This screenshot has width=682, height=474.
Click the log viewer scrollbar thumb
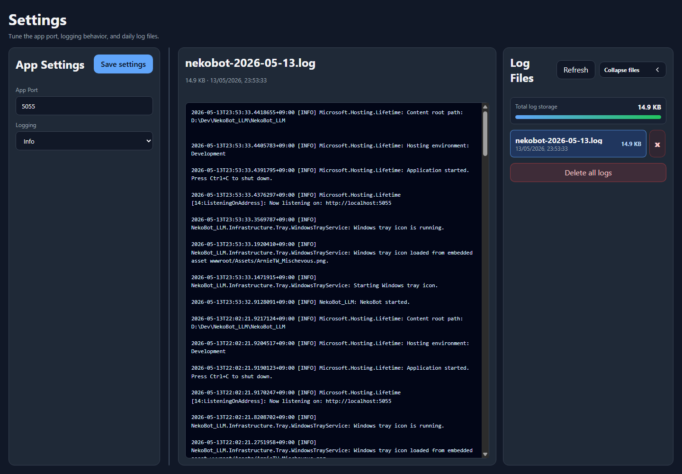(485, 134)
